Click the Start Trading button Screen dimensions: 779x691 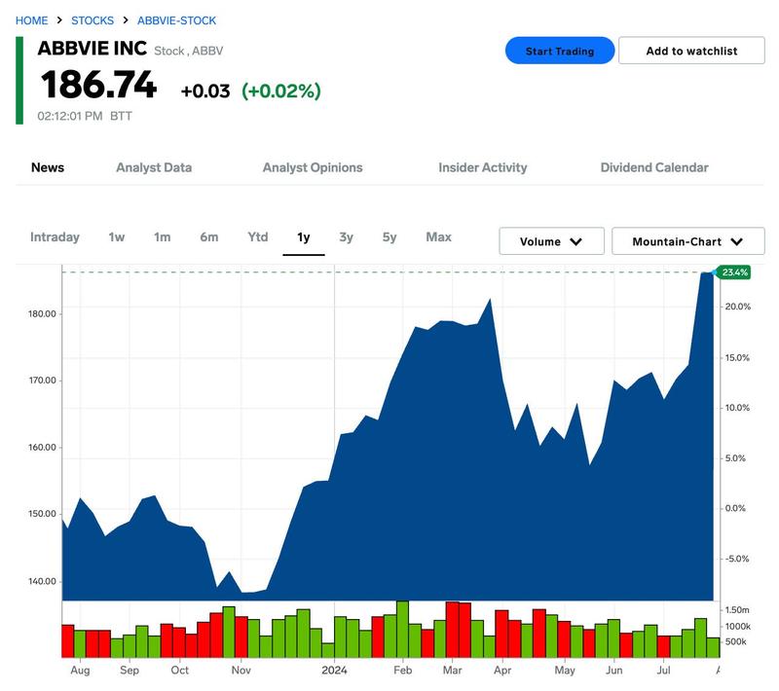click(558, 50)
